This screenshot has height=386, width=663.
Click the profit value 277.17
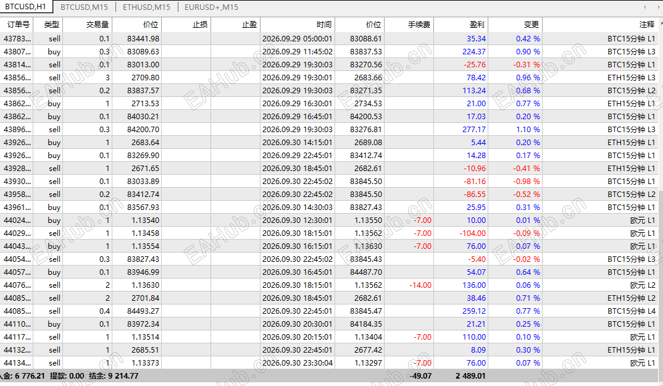click(x=474, y=130)
